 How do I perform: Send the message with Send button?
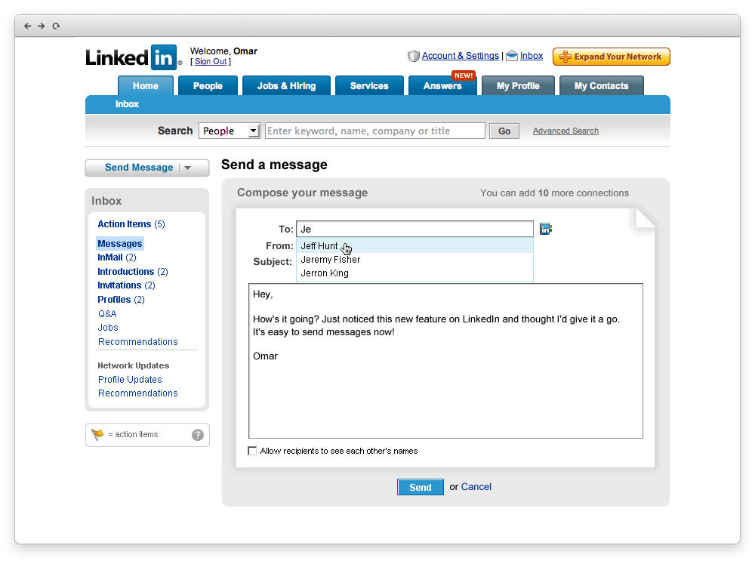[421, 488]
